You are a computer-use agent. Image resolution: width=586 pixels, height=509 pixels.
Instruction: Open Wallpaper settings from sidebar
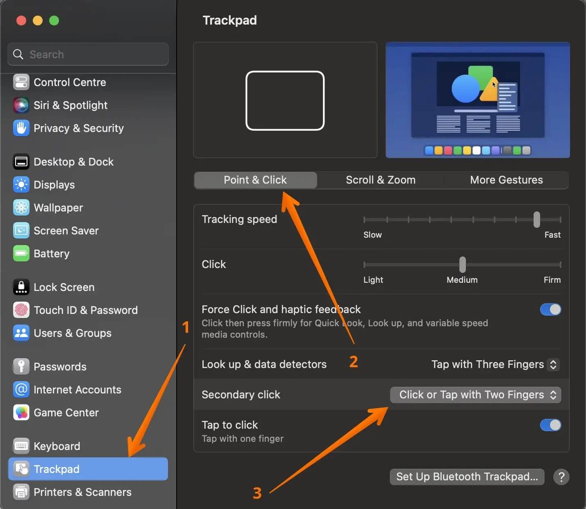click(x=59, y=208)
